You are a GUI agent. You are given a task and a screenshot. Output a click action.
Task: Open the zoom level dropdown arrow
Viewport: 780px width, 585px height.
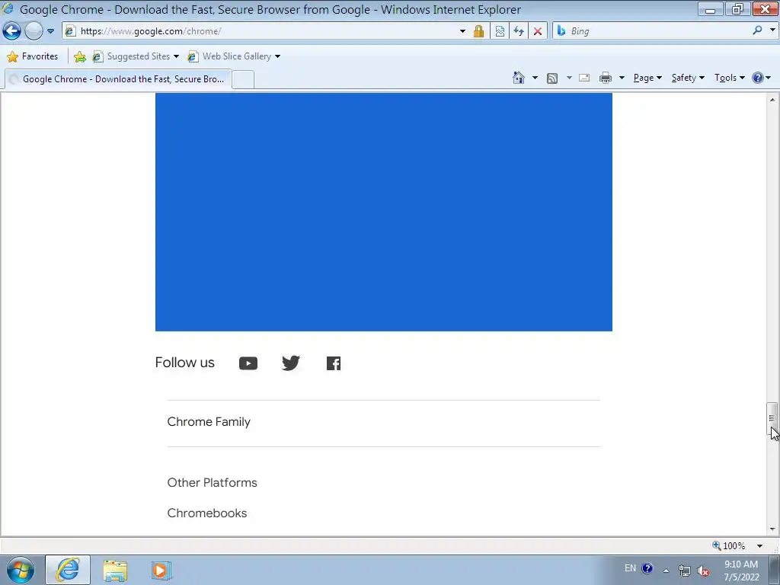[x=759, y=545]
